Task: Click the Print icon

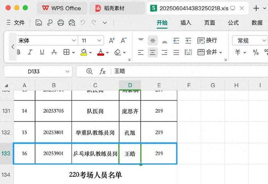Action: [61, 23]
